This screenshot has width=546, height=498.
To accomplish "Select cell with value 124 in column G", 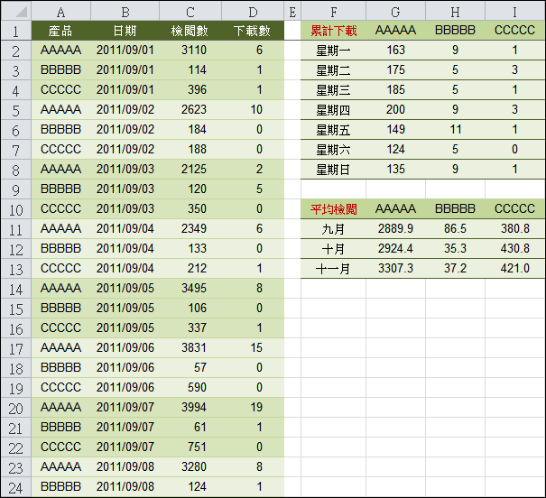I will pyautogui.click(x=395, y=149).
